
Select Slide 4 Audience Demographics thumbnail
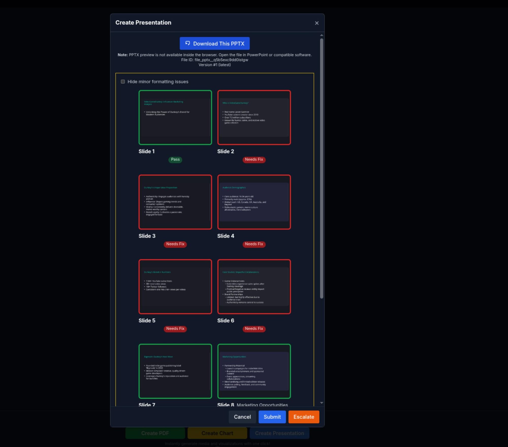[x=254, y=202]
